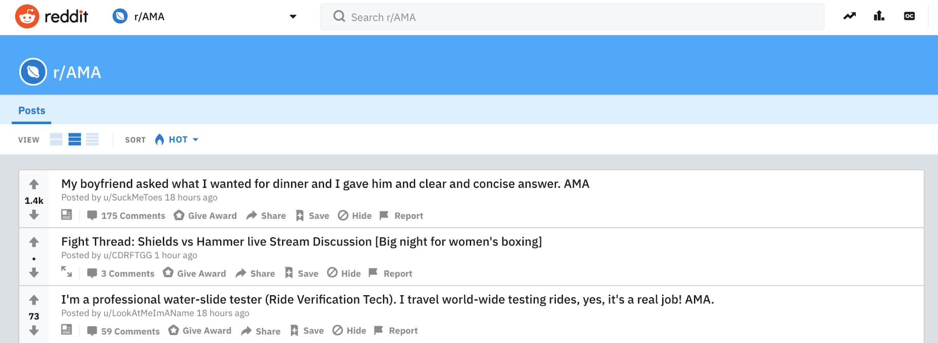
Task: Open the HOT sort dropdown
Action: point(177,140)
